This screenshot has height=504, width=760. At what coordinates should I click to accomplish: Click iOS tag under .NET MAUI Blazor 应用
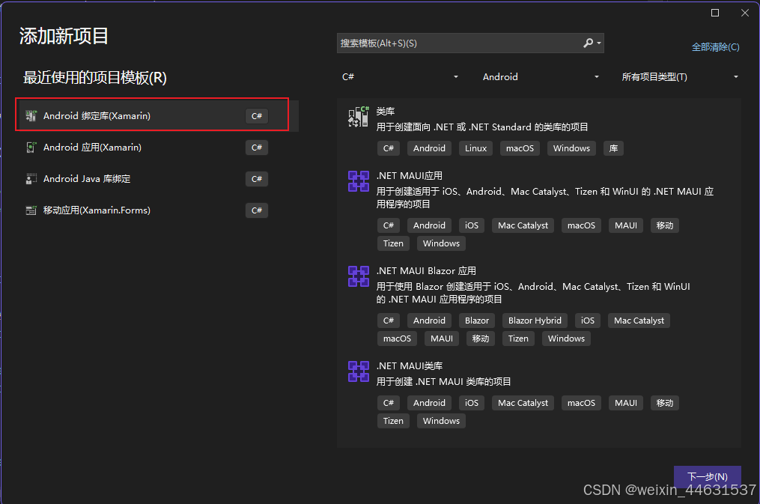588,321
